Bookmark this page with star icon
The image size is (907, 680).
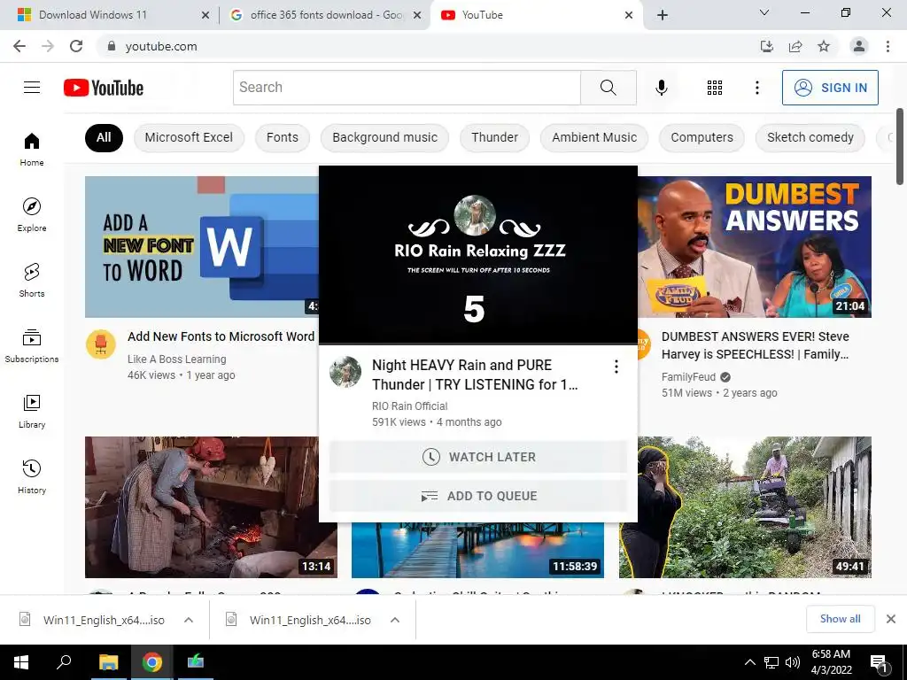pos(824,46)
